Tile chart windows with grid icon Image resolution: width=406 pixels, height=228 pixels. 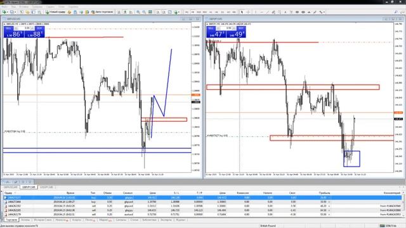tap(150, 12)
